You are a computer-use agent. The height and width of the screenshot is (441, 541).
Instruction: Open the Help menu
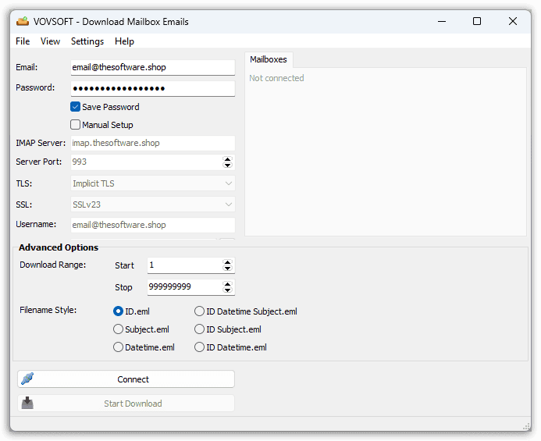(x=124, y=41)
